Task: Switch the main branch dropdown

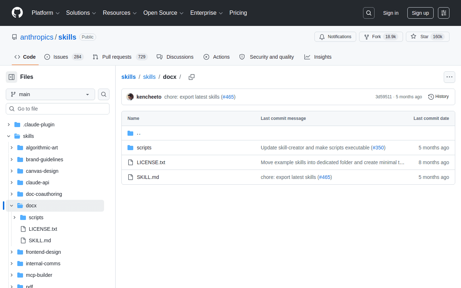Action: [50, 94]
